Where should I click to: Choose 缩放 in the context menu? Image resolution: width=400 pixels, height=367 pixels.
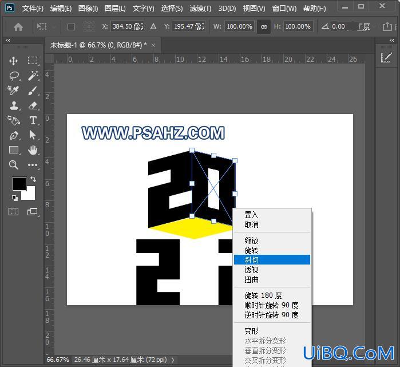[x=272, y=240]
